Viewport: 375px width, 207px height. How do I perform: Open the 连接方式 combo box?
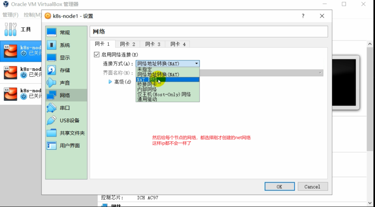[x=167, y=63]
